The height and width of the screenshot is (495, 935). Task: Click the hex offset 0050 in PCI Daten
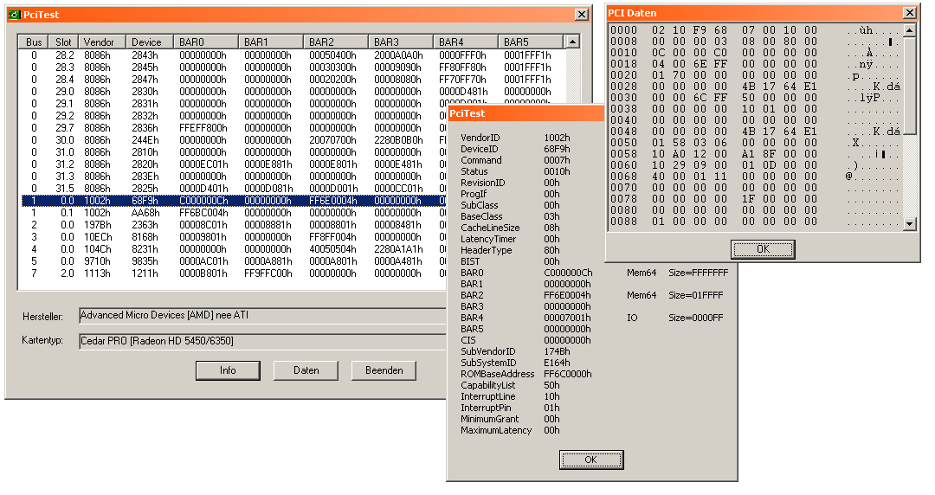(623, 143)
